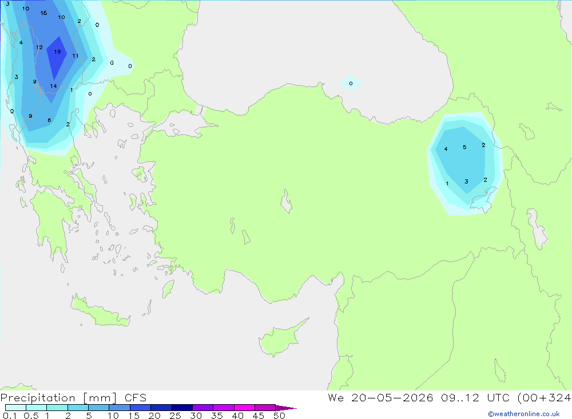Viewport: 572px width, 419px height.
Task: Click the 45–50 mm legend swatch
Action: (265, 408)
